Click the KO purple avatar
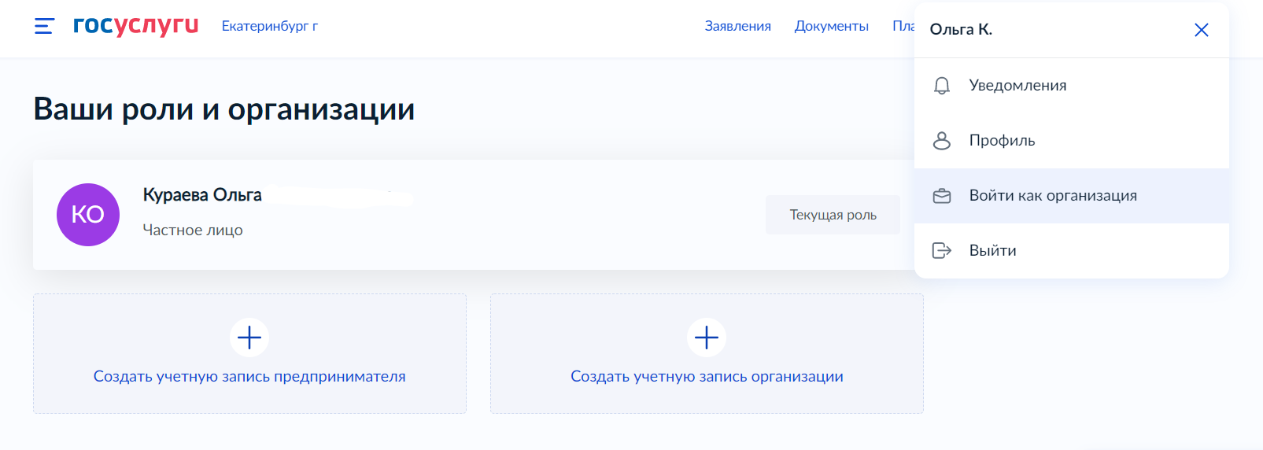The image size is (1263, 450). pos(88,215)
